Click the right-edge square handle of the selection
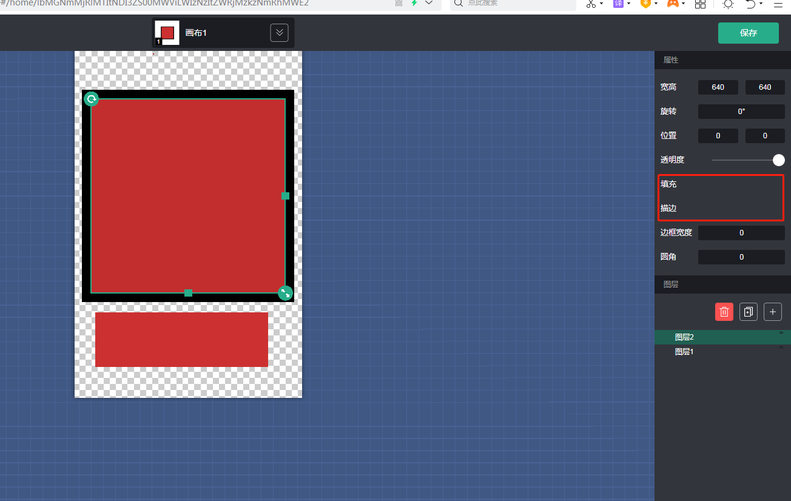Image resolution: width=791 pixels, height=501 pixels. click(x=285, y=196)
